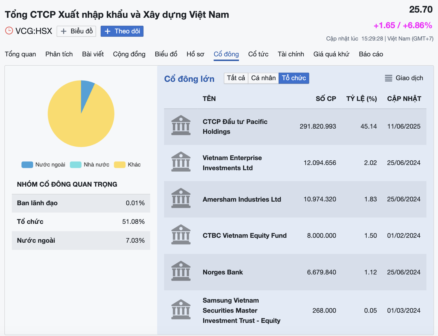Click institution icon for Amersham Industries Ltd
The height and width of the screenshot is (336, 438).
coord(181,198)
